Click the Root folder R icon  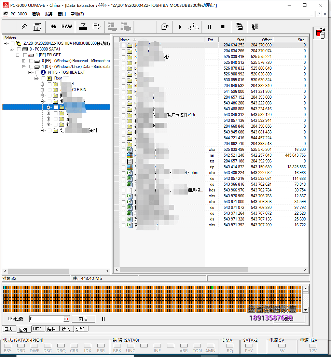click(x=50, y=78)
